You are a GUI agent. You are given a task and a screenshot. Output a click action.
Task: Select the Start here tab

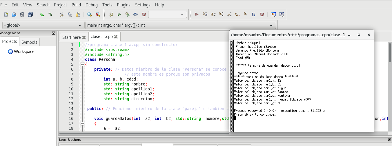pyautogui.click(x=71, y=37)
